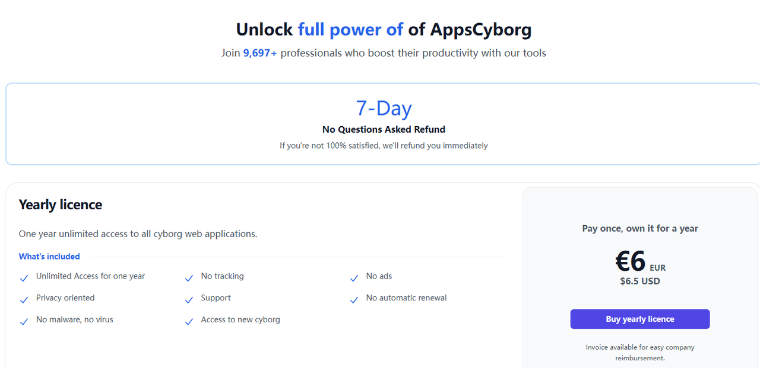Click the $6.5 USD price text
The height and width of the screenshot is (368, 760).
click(640, 281)
